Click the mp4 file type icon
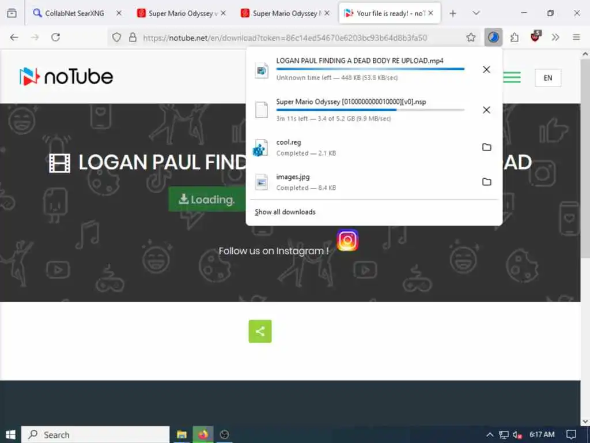 [262, 70]
